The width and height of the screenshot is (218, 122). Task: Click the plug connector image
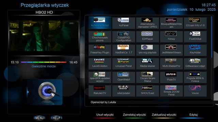(43, 92)
